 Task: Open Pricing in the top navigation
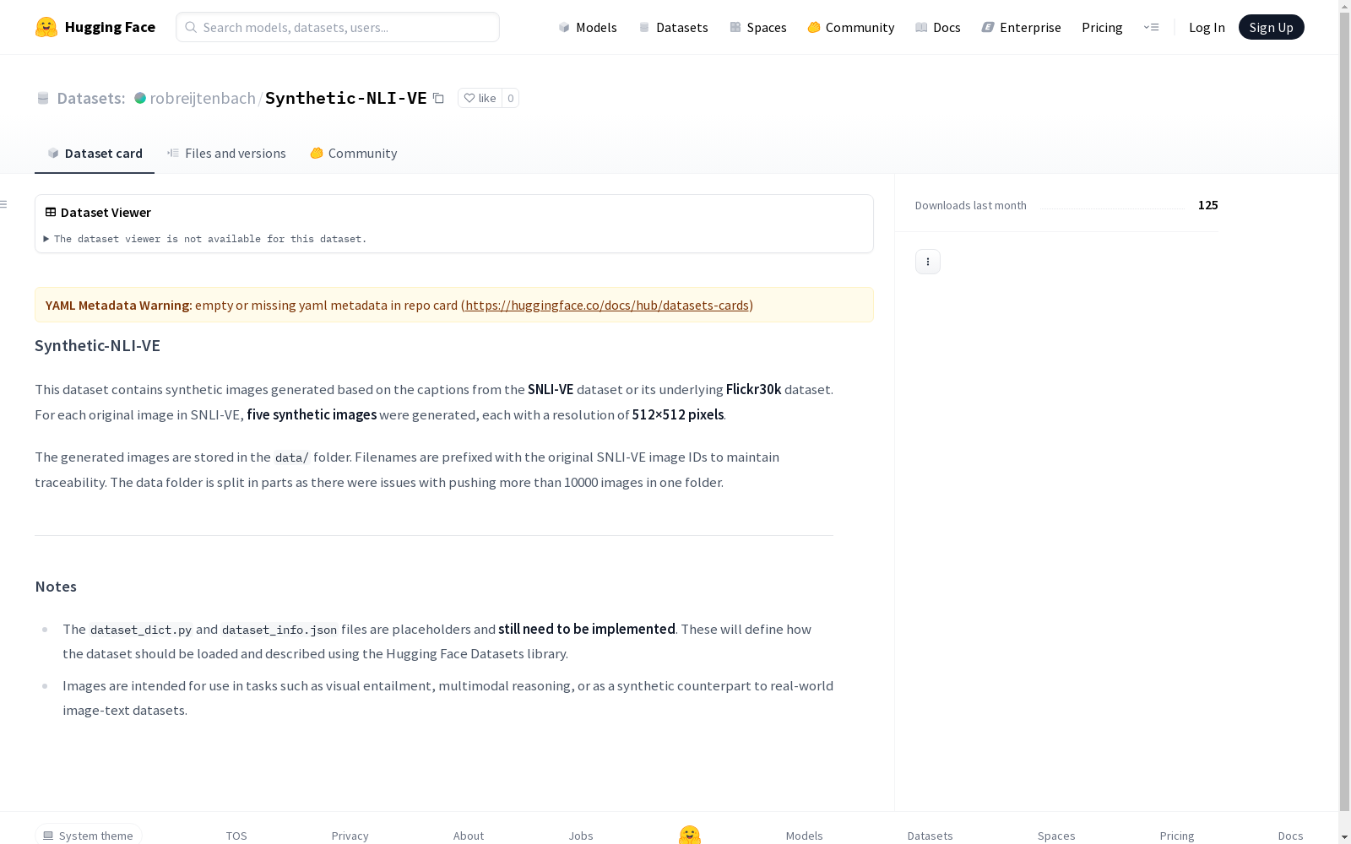pyautogui.click(x=1102, y=27)
